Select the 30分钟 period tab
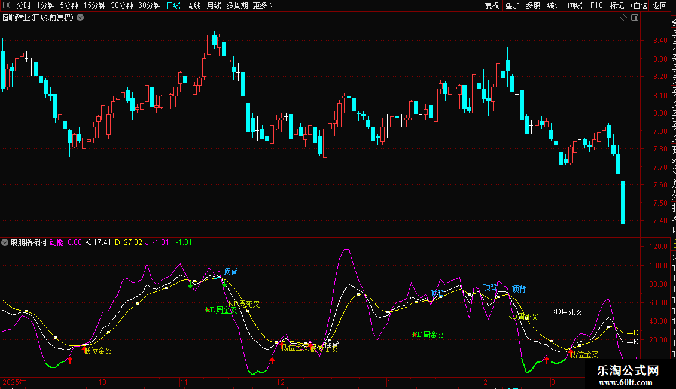The width and height of the screenshot is (676, 389). coord(122,5)
